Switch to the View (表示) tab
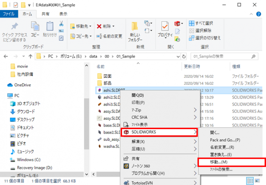The width and height of the screenshot is (266, 185). (x=63, y=14)
